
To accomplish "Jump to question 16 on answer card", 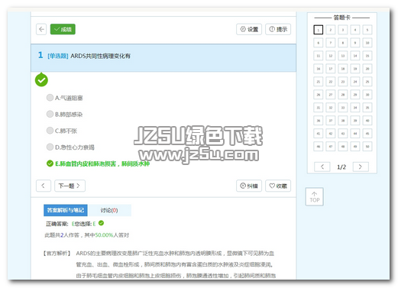I will pos(319,69).
